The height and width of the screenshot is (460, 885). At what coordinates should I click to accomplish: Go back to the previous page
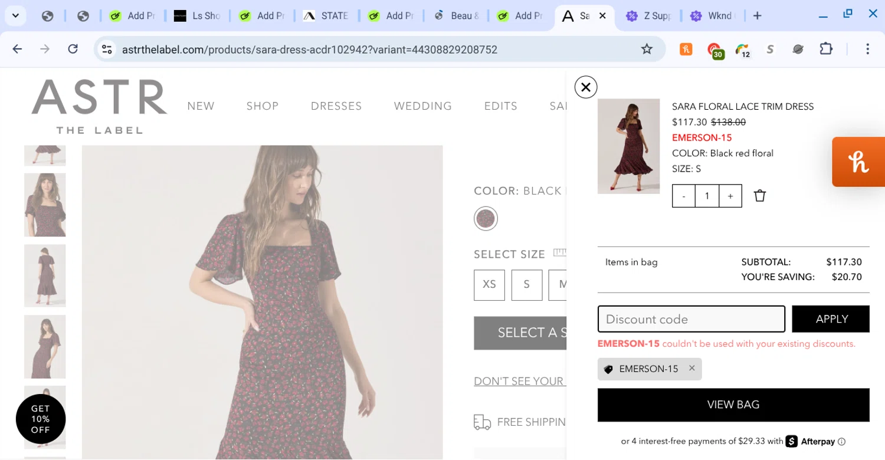tap(17, 49)
